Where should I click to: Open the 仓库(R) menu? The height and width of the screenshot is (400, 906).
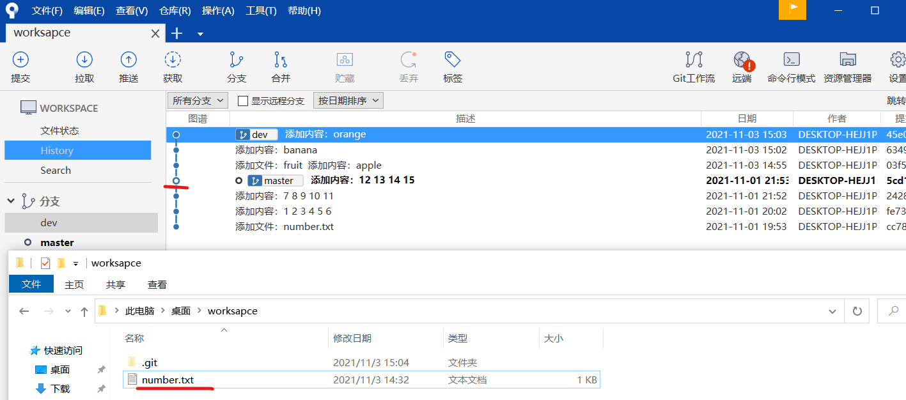point(175,11)
